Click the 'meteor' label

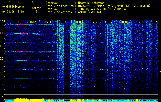[36, 8]
